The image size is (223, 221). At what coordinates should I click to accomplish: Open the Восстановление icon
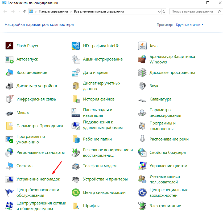pos(9,73)
